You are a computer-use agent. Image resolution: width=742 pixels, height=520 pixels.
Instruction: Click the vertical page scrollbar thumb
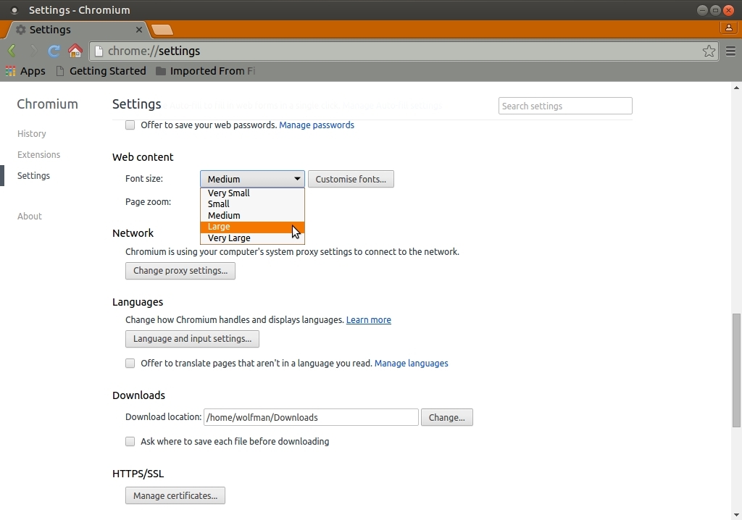coord(736,369)
